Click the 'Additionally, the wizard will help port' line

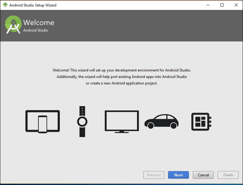(x=122, y=77)
